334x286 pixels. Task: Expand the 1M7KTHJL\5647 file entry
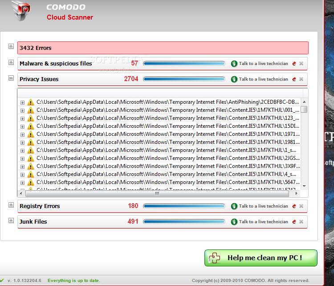click(22, 183)
